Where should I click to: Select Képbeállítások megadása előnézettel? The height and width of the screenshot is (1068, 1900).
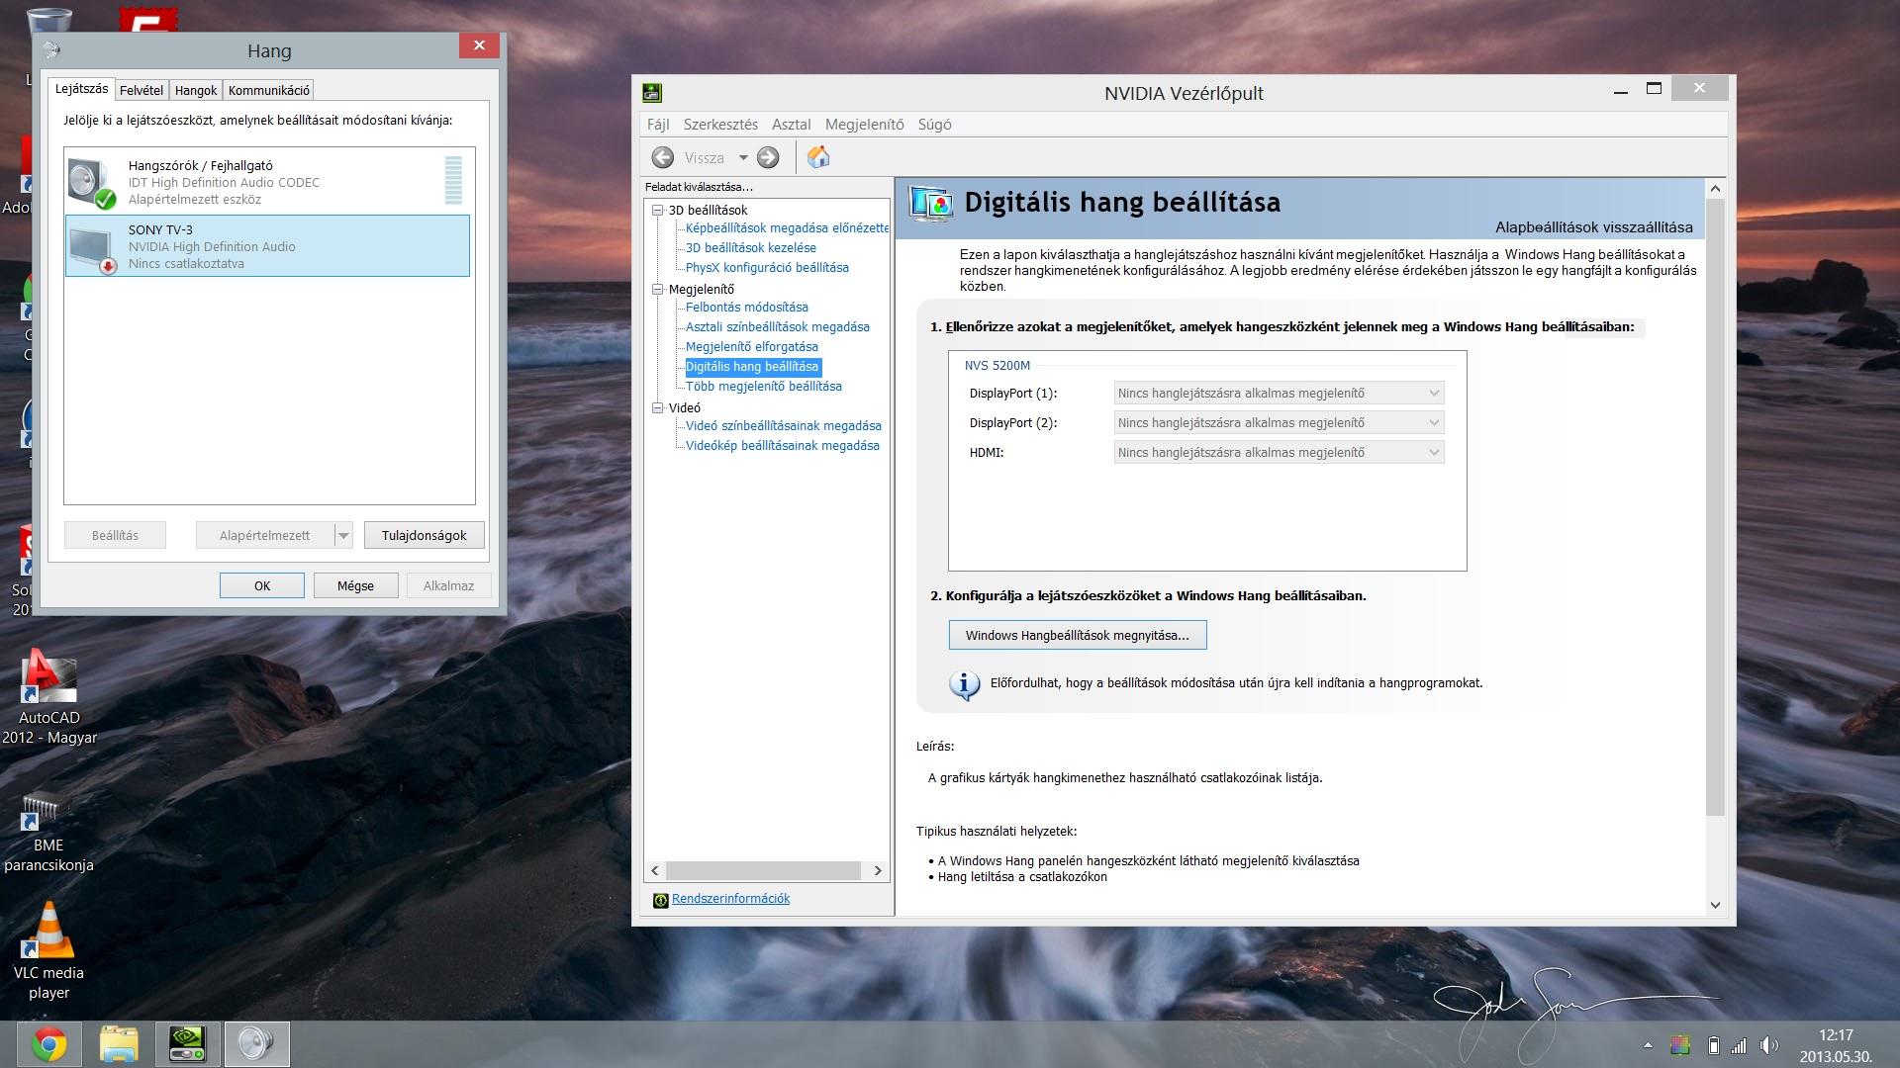[x=788, y=227]
